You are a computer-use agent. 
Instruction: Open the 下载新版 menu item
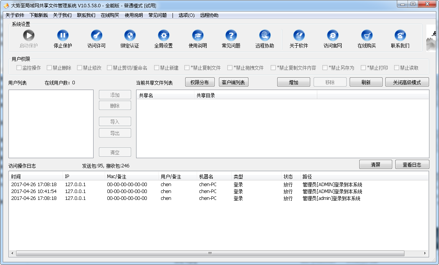click(x=39, y=15)
